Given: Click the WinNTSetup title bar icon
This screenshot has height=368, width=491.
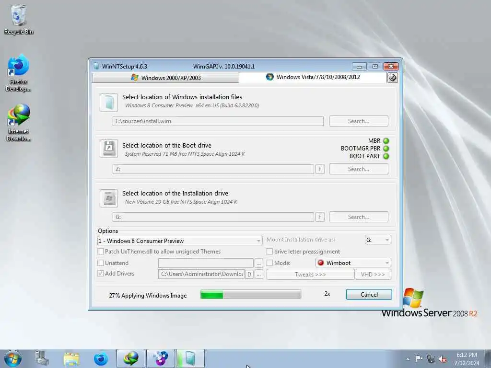Looking at the screenshot, I should [x=96, y=66].
